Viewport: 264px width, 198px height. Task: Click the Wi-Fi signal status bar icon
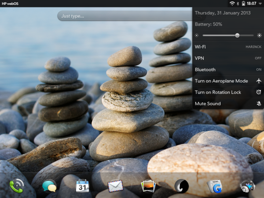[x=231, y=4]
